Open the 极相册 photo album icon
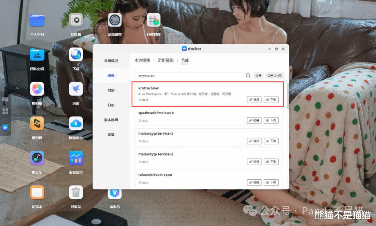The image size is (376, 226). pyautogui.click(x=37, y=89)
